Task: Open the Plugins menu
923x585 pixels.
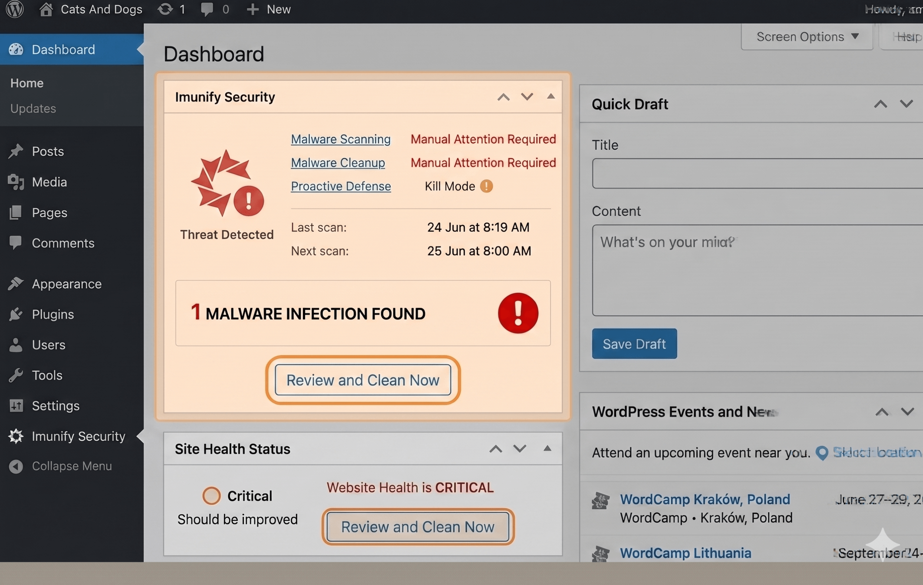Action: [x=53, y=314]
